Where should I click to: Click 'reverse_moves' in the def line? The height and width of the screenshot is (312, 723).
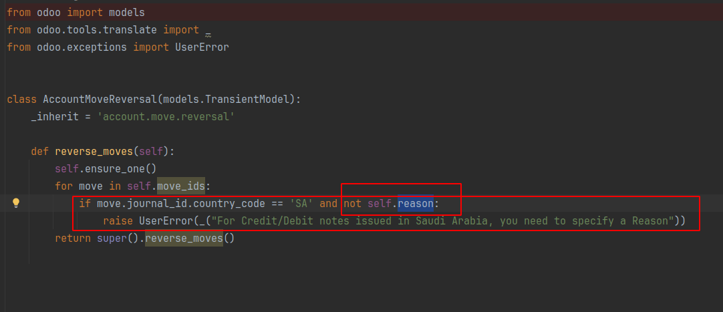click(94, 151)
